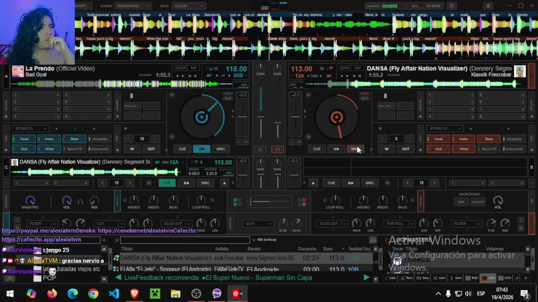Viewport: 538px width, 302px height.
Task: Open Firefox from the taskbar
Action: click(52, 294)
